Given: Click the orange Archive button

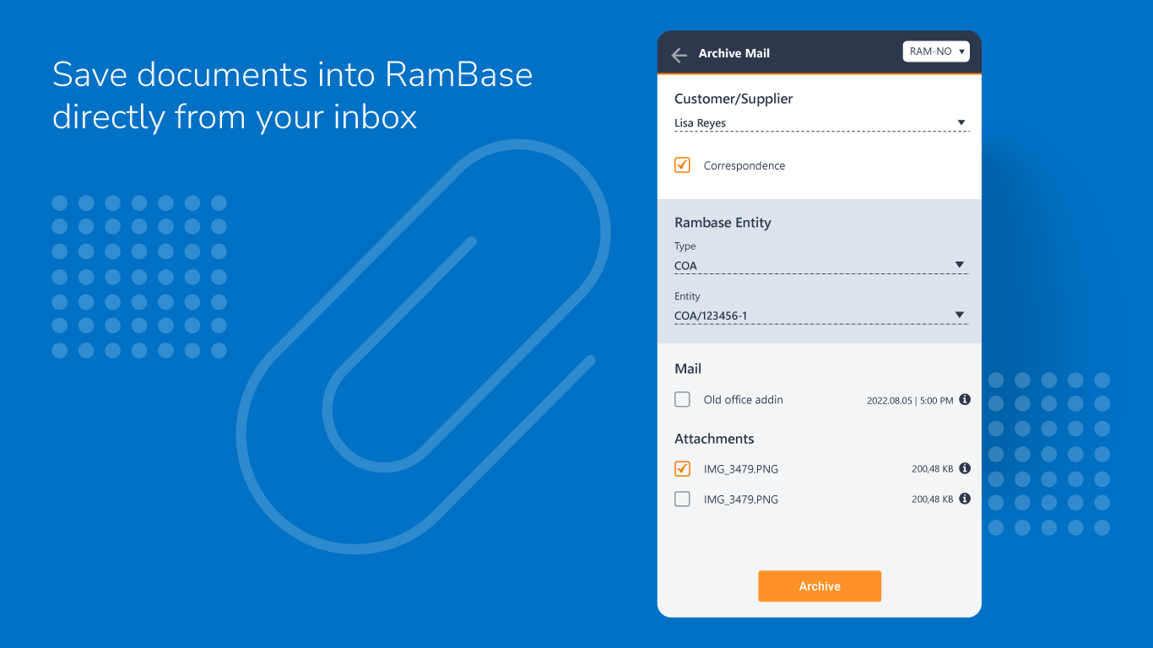Looking at the screenshot, I should click(x=820, y=586).
